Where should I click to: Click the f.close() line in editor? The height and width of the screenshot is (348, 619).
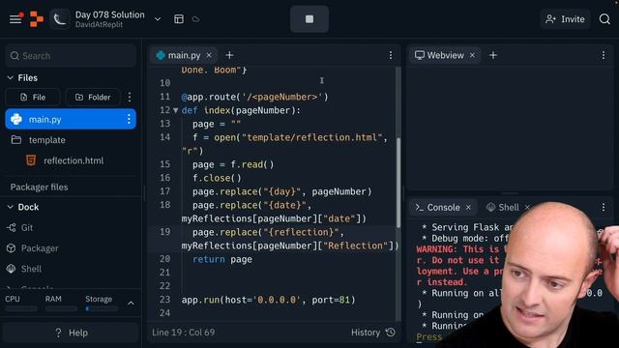click(217, 178)
